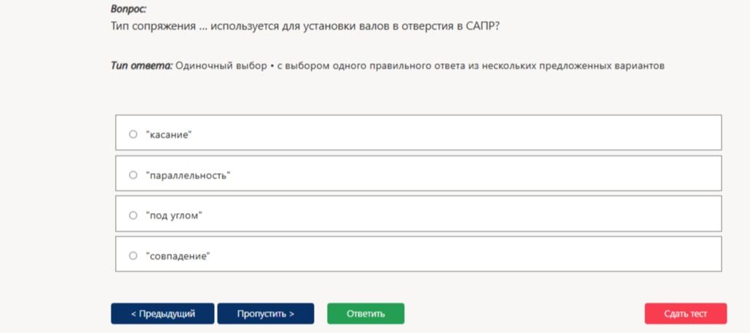Image resolution: width=750 pixels, height=333 pixels.
Task: Click the "совпадение" answer label text
Action: coord(178,256)
